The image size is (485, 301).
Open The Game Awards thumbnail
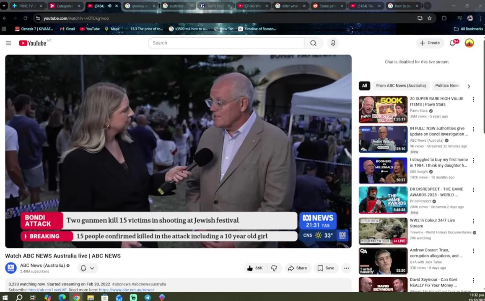pyautogui.click(x=383, y=200)
